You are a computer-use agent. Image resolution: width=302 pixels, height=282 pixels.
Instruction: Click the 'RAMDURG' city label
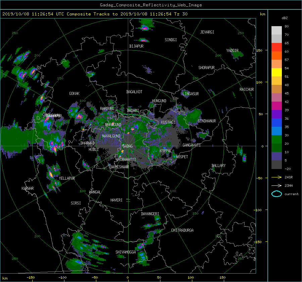(x=107, y=109)
